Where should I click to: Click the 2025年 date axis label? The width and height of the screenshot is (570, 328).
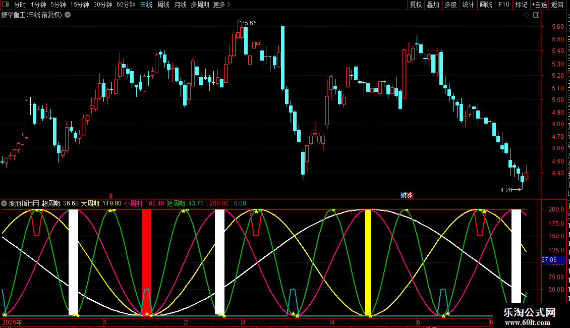pos(12,322)
